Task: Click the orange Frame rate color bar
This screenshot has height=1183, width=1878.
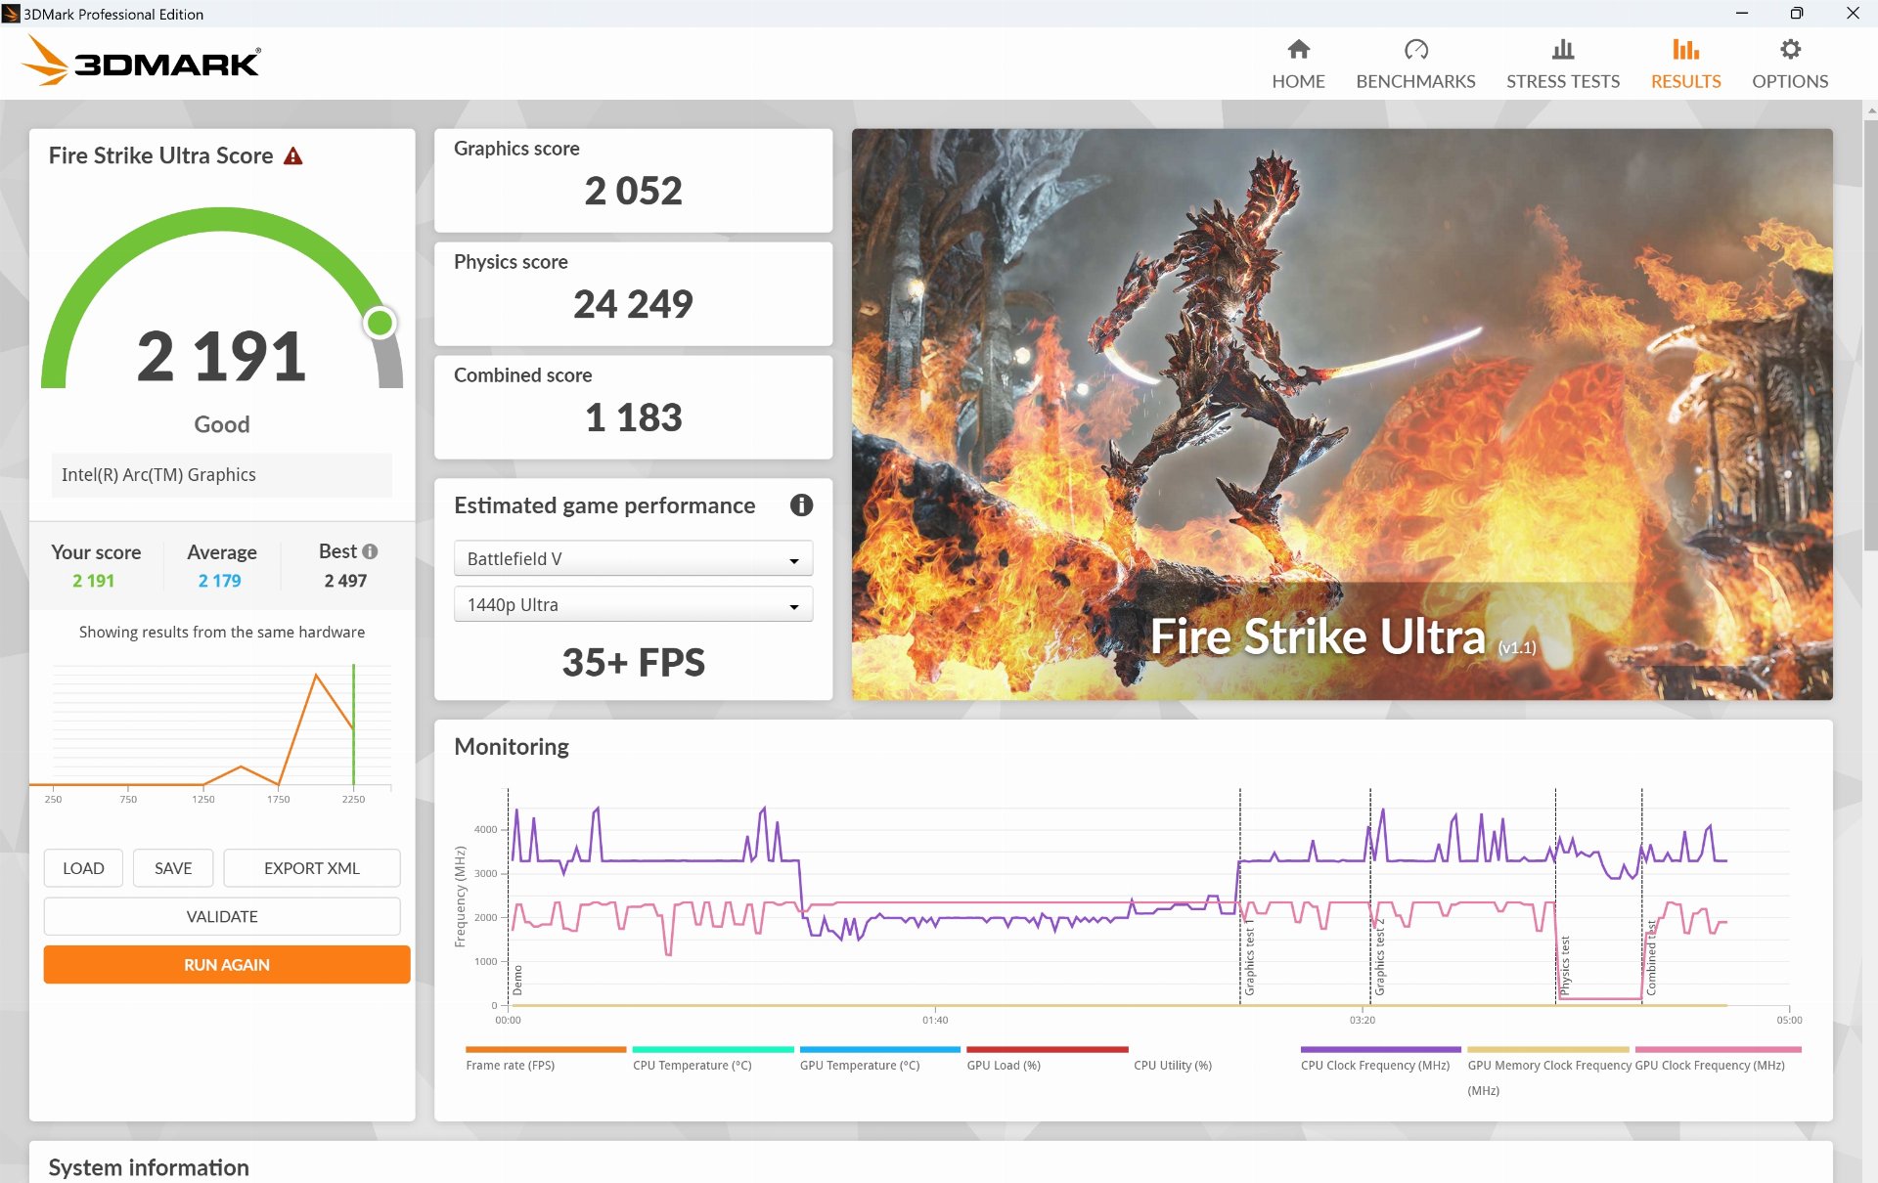Action: (546, 1049)
